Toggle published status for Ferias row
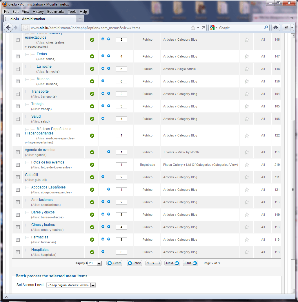The width and height of the screenshot is (298, 302). pyautogui.click(x=92, y=56)
